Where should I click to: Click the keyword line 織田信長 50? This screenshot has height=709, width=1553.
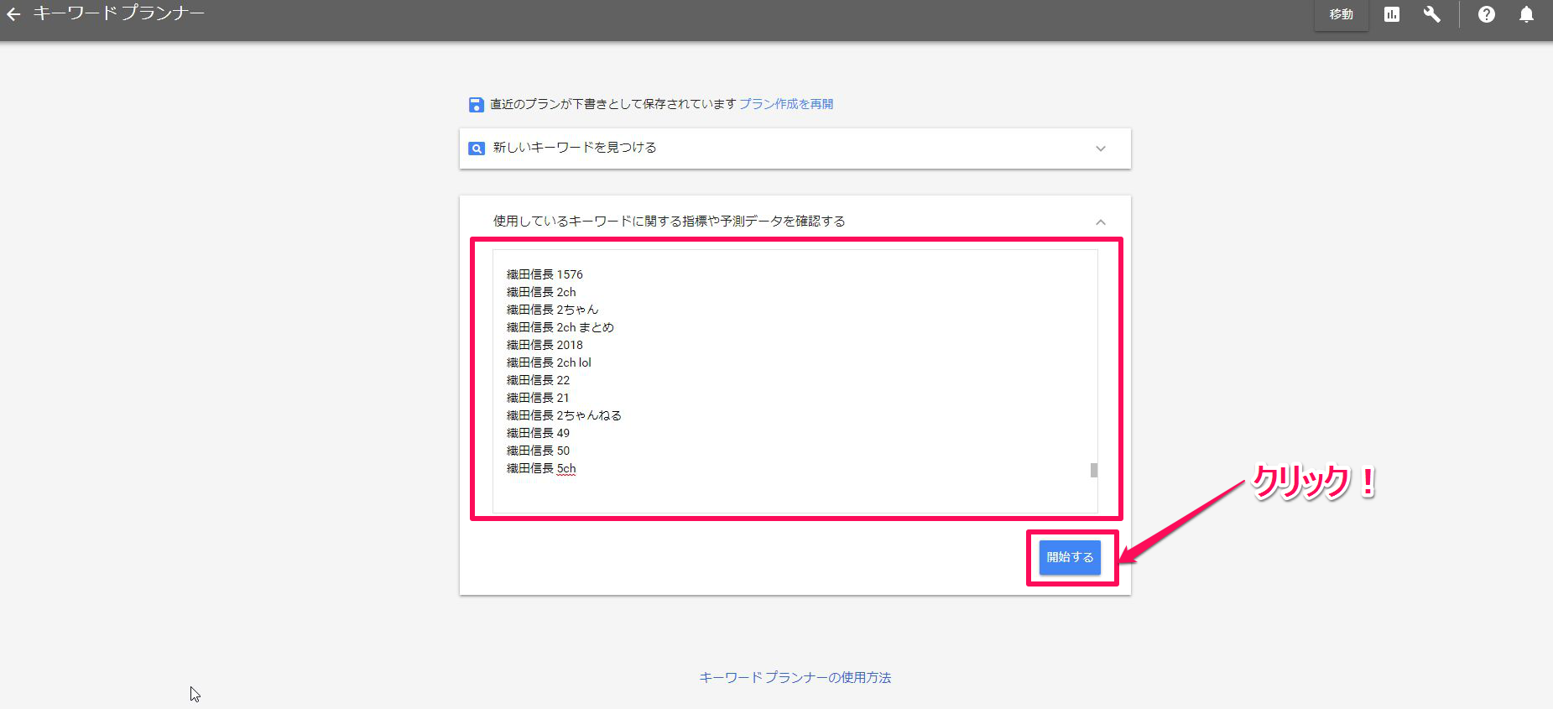coord(538,451)
